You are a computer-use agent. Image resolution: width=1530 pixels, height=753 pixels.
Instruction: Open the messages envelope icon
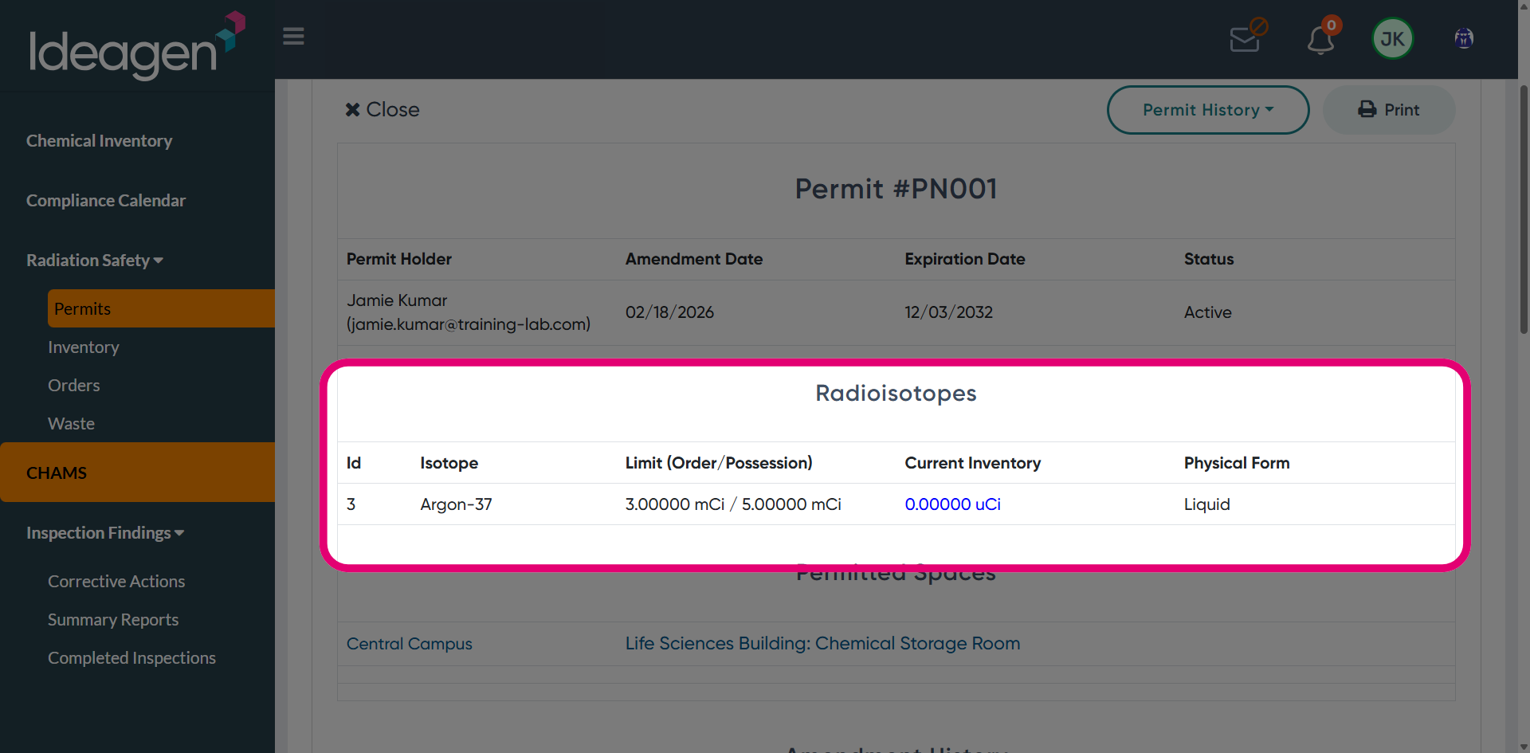coord(1247,37)
